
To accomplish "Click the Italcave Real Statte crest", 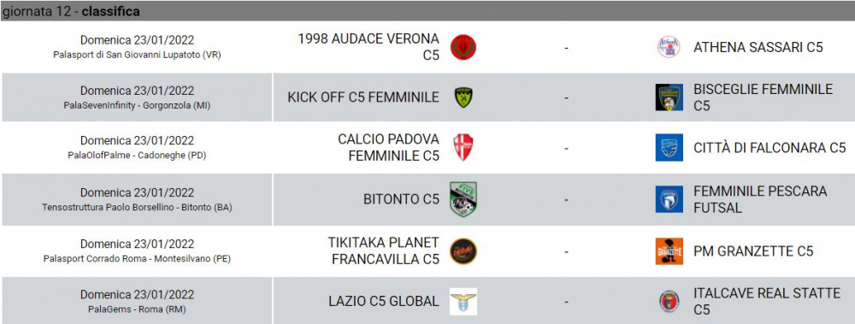I will coord(669,302).
